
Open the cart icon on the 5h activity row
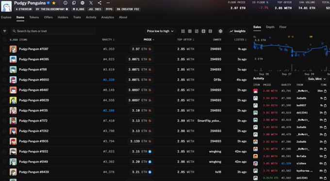pos(325,156)
